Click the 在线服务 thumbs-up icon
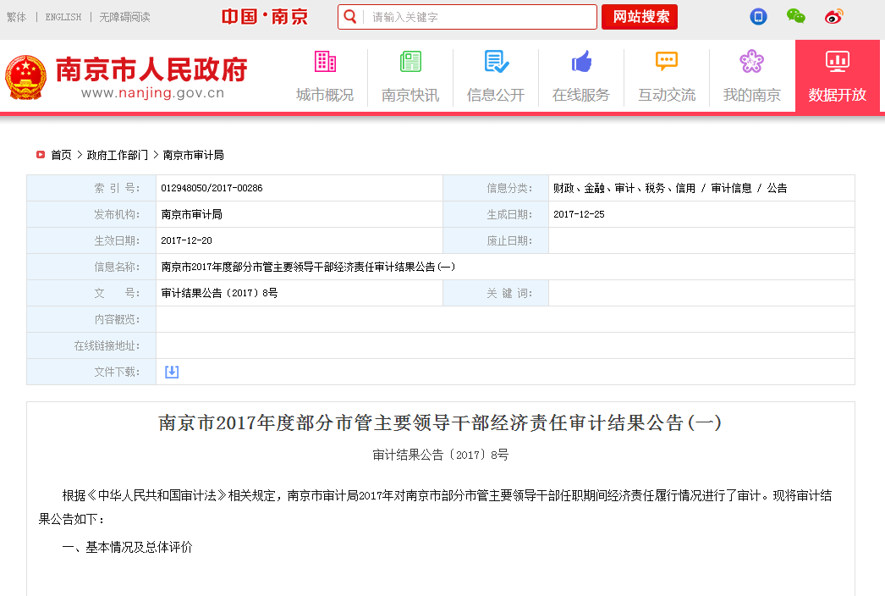Screen dimensions: 885x596 point(581,62)
